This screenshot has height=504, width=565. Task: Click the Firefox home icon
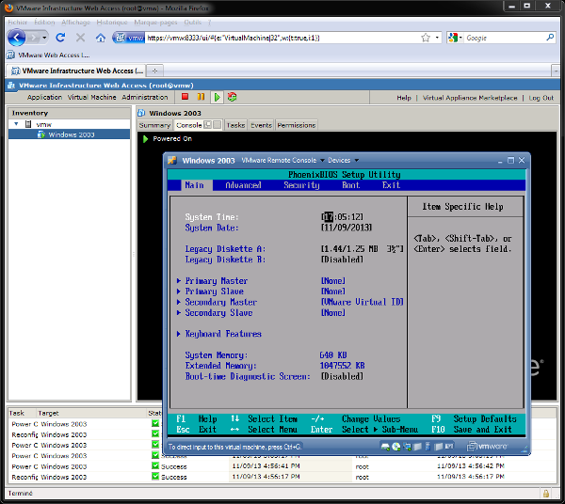(x=101, y=38)
